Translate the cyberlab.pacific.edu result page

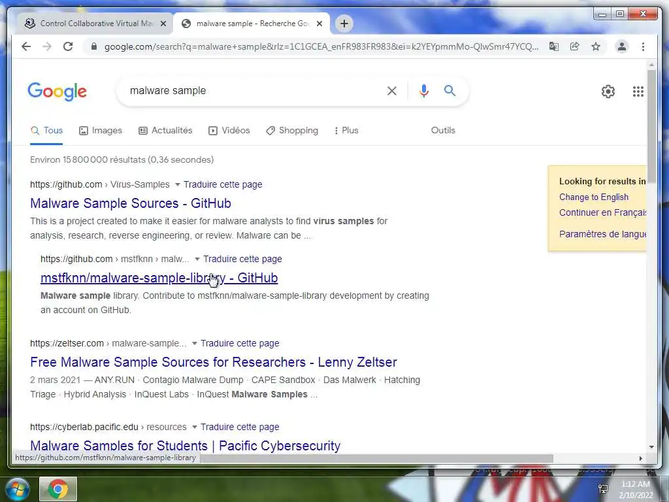click(x=240, y=427)
